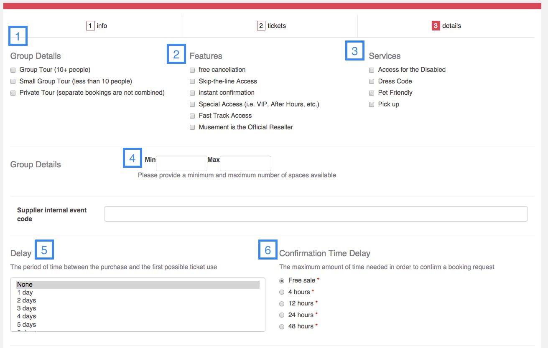
Task: Choose 2 days delay option
Action: pos(138,300)
